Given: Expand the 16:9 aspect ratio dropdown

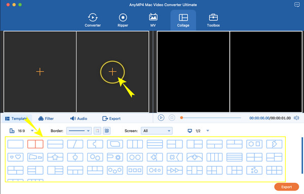Looking at the screenshot, I should [x=32, y=131].
